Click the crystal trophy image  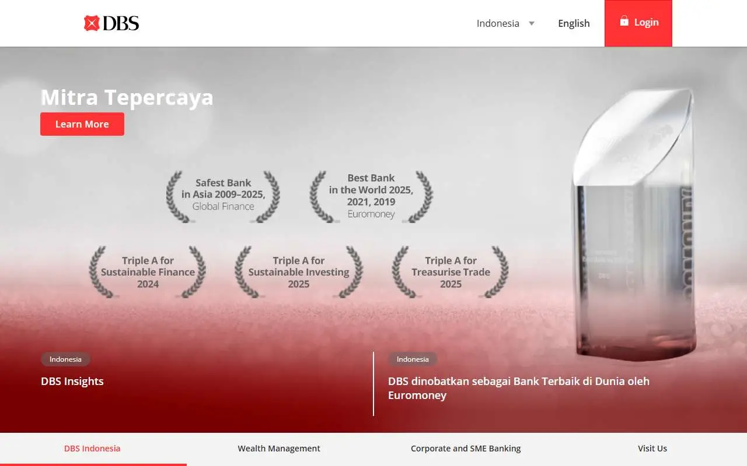(x=634, y=224)
